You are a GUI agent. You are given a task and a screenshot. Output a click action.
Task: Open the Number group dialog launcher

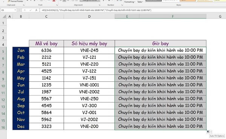[122, 5]
